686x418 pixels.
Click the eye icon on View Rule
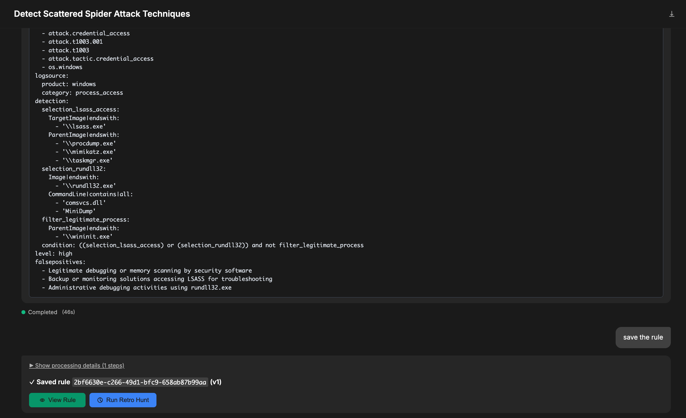click(x=42, y=400)
